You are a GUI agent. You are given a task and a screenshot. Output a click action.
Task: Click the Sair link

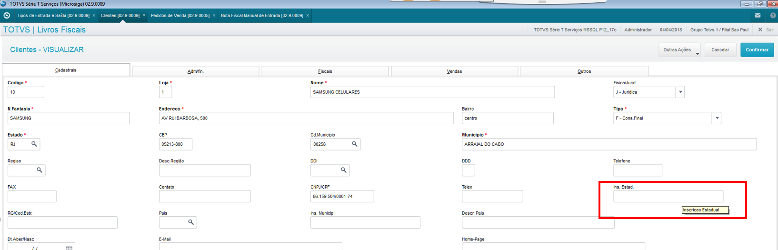769,30
